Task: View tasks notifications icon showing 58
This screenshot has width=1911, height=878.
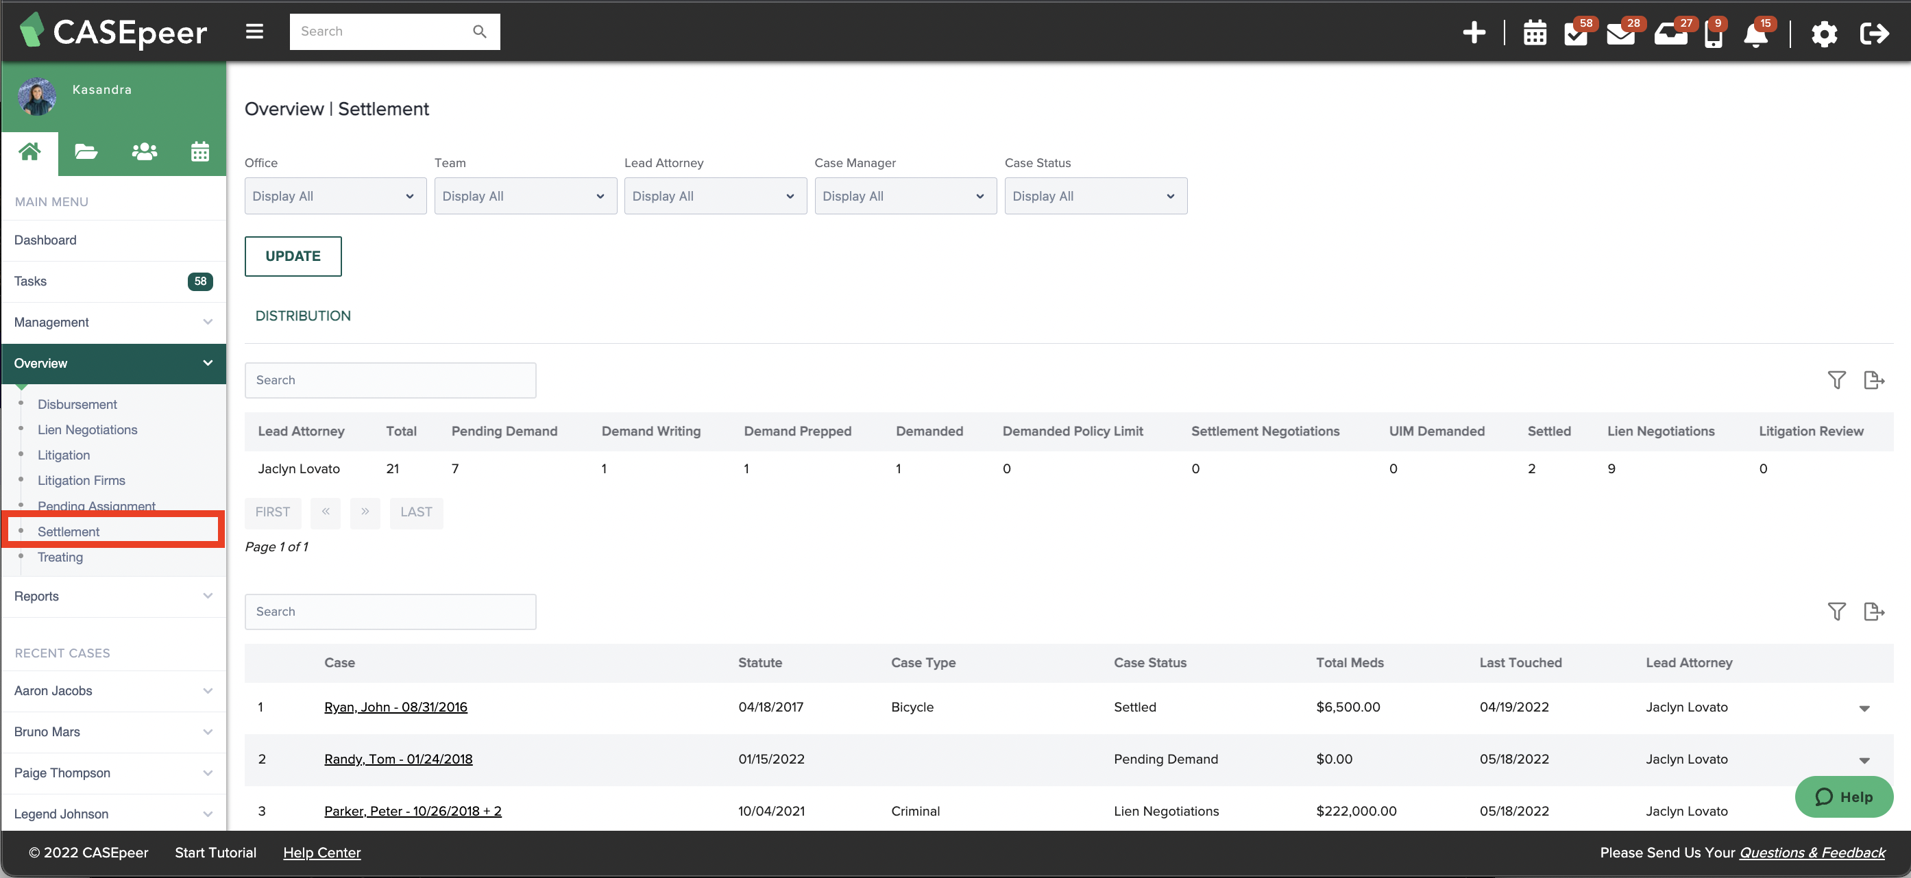Action: tap(1577, 34)
